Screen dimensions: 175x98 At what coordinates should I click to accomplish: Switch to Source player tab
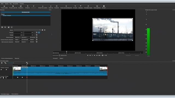tap(55, 58)
